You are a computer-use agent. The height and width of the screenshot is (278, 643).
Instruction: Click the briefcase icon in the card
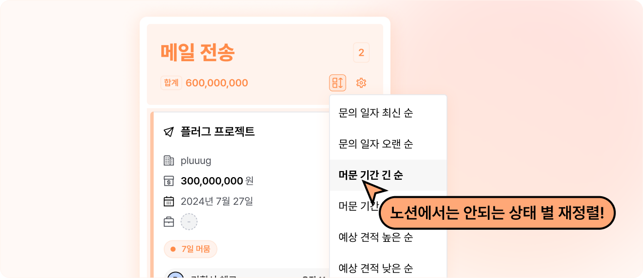pos(169,221)
